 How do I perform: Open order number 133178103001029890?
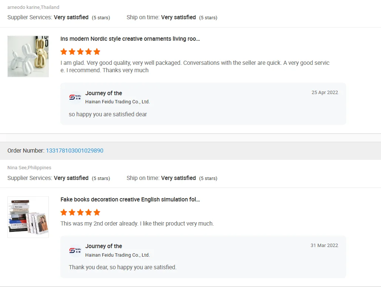[74, 151]
